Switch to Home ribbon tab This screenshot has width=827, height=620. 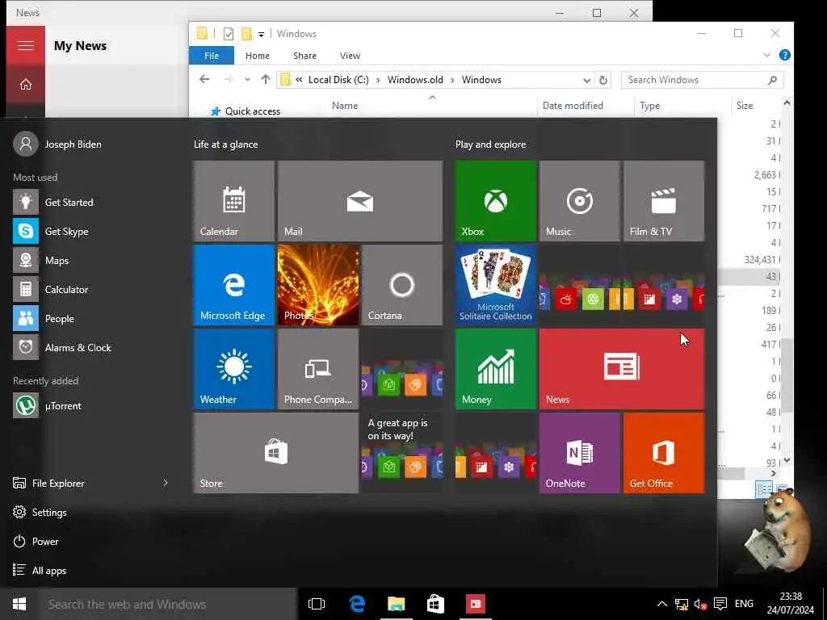258,56
